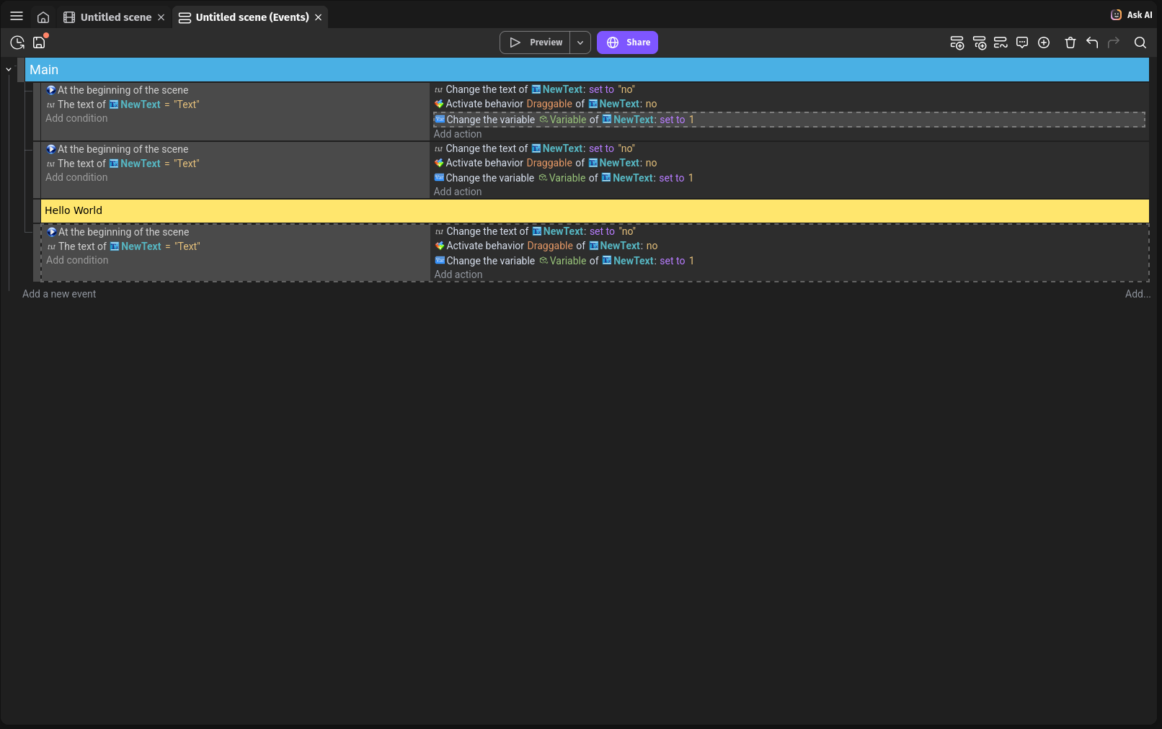
Task: Launch the game Preview
Action: pyautogui.click(x=536, y=43)
